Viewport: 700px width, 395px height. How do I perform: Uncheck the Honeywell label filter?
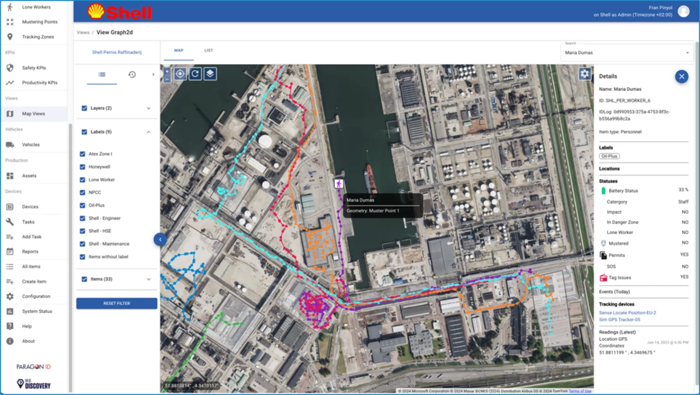click(83, 167)
